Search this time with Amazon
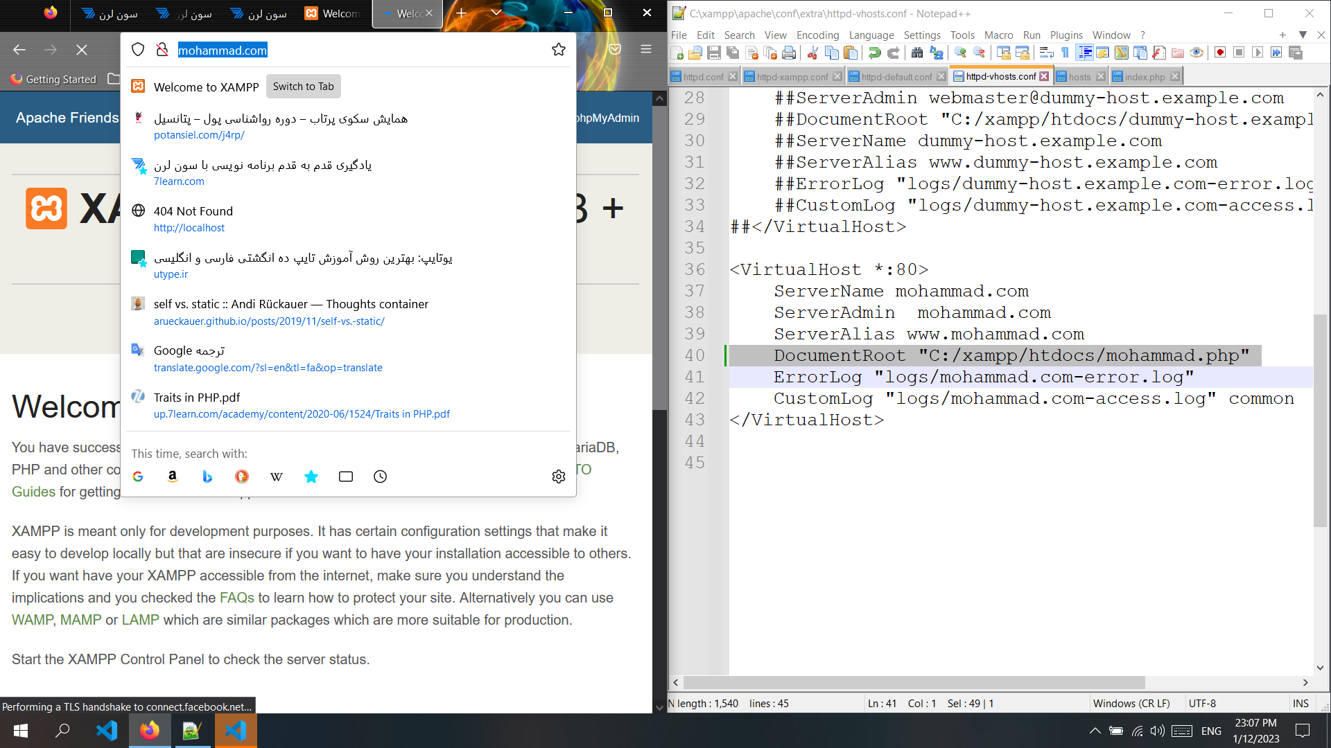 pyautogui.click(x=173, y=477)
